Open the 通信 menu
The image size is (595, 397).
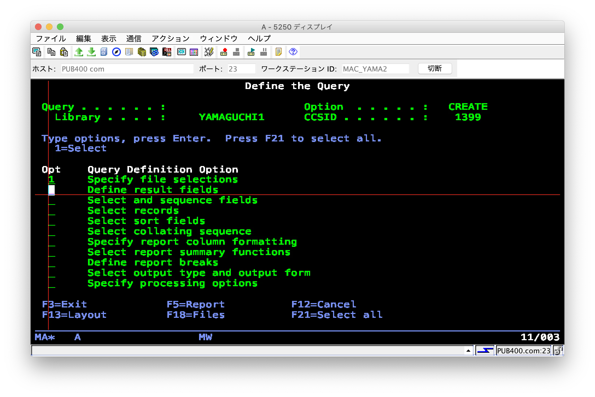click(134, 38)
